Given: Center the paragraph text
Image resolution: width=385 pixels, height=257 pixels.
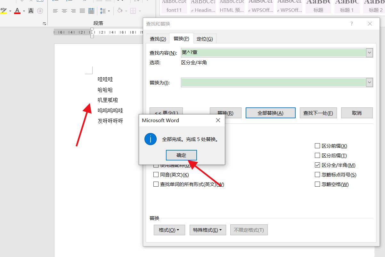Looking at the screenshot, I should point(64,11).
